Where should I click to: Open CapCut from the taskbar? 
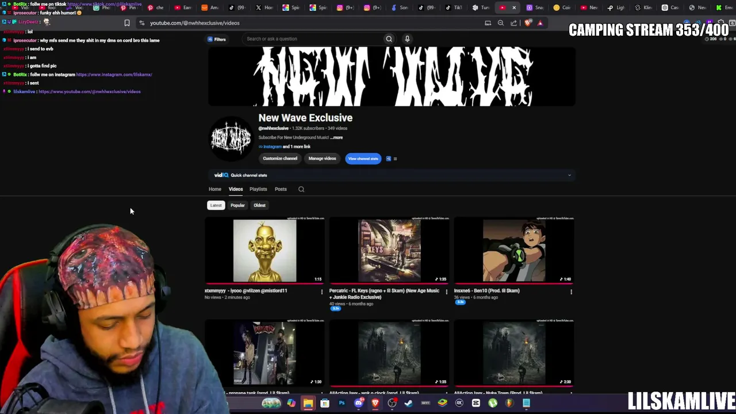pyautogui.click(x=476, y=403)
